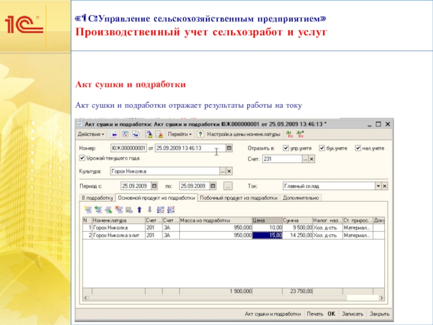
Task: Click the repost document toolbar icon
Action: click(125, 134)
